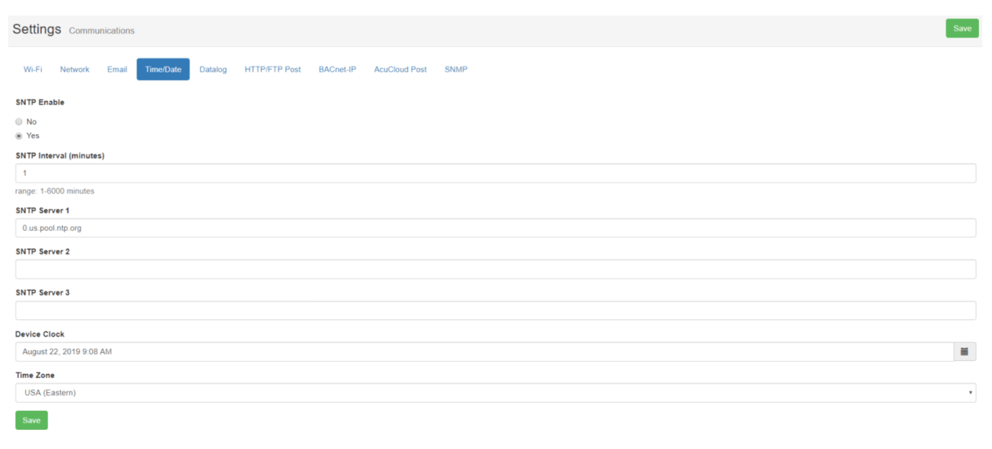Expand the Time Zone dropdown
The width and height of the screenshot is (992, 449).
495,392
